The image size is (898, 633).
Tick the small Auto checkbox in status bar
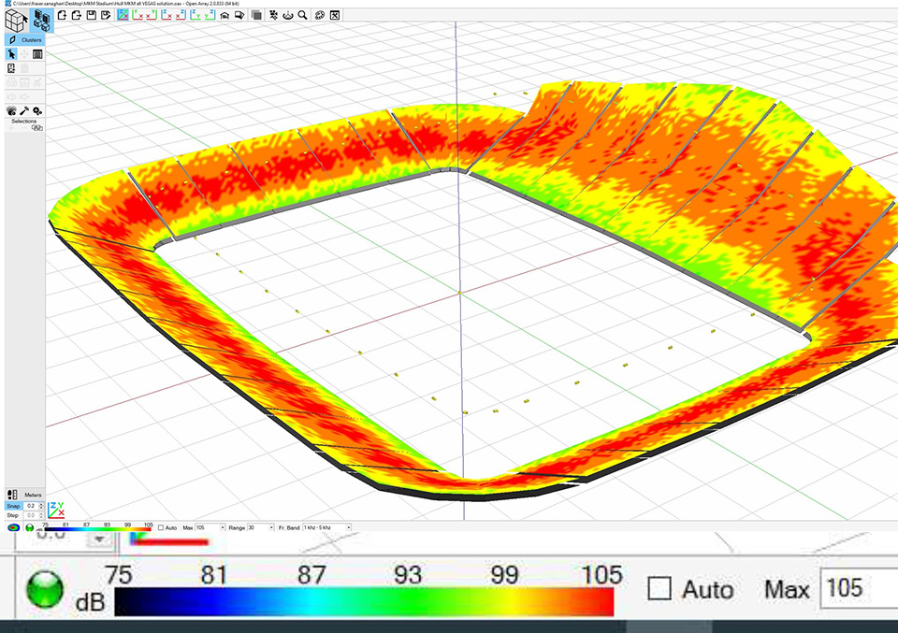(x=160, y=528)
